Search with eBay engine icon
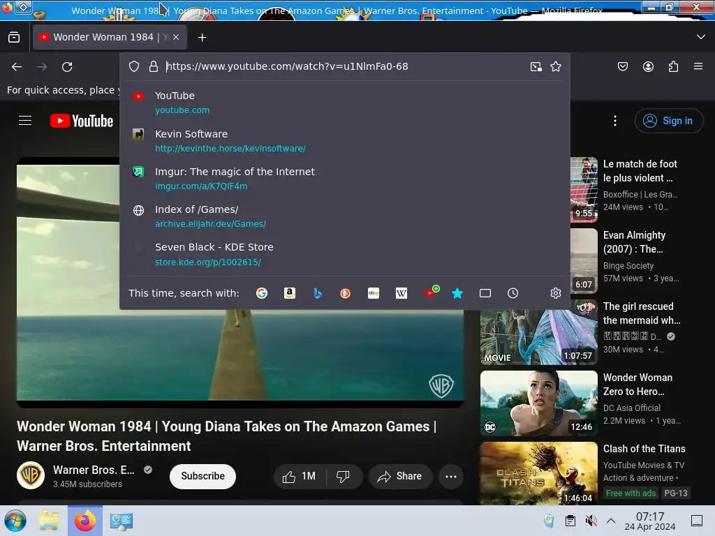The height and width of the screenshot is (536, 715). click(374, 293)
